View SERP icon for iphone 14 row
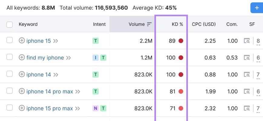This screenshot has width=263, height=121. click(x=247, y=75)
